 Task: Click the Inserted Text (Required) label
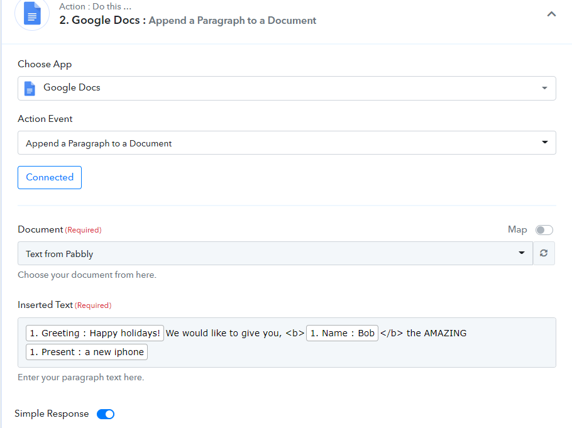tap(65, 305)
